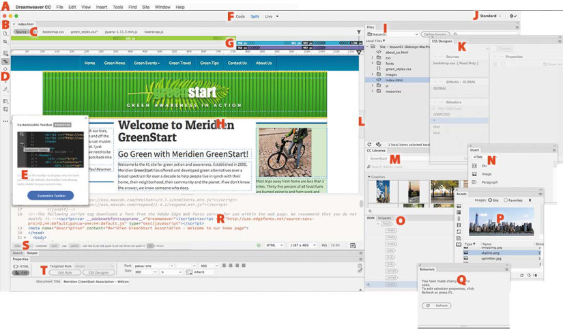Open the Insert menu in menu bar
The image size is (563, 329).
(x=102, y=7)
